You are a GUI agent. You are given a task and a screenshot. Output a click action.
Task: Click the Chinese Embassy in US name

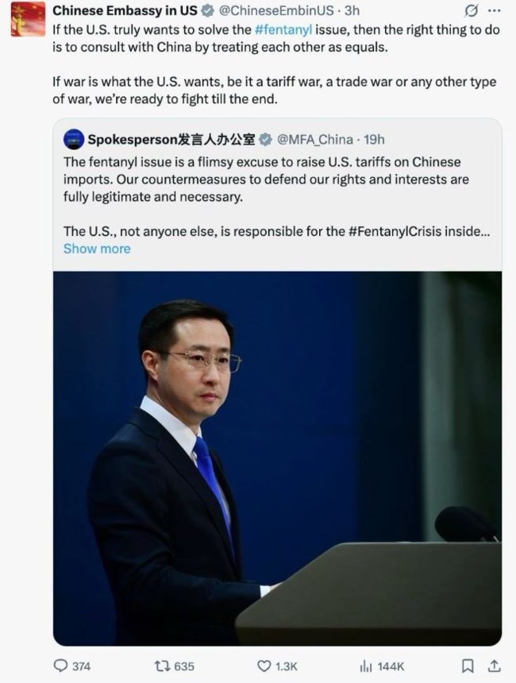[125, 10]
